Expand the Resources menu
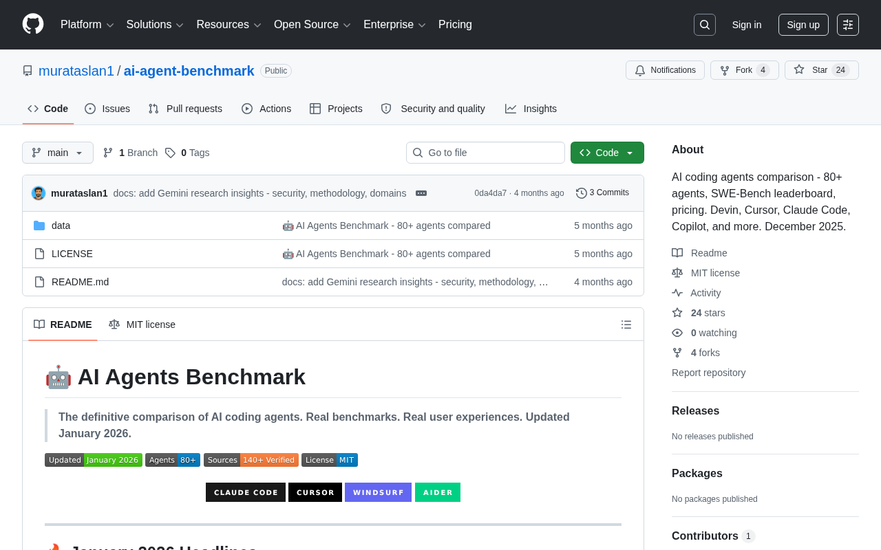Viewport: 881px width, 550px height. [229, 25]
